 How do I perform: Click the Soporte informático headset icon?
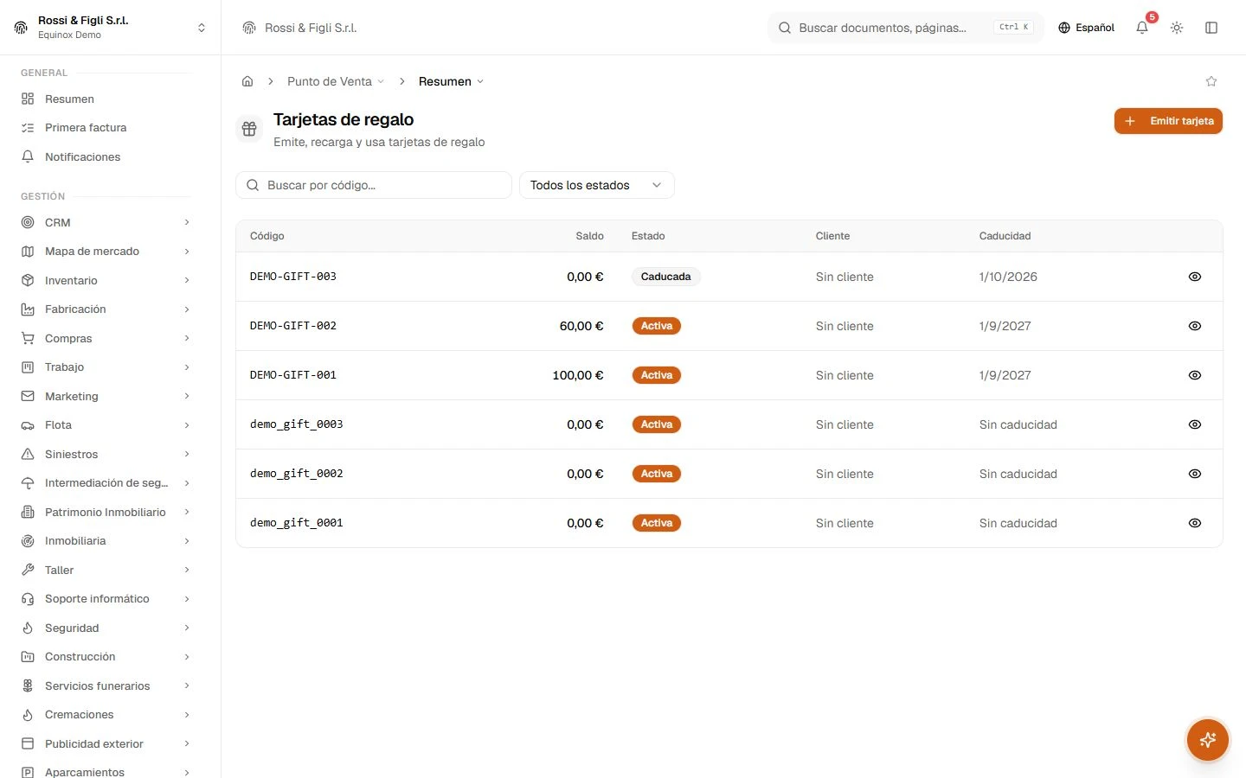(x=28, y=599)
